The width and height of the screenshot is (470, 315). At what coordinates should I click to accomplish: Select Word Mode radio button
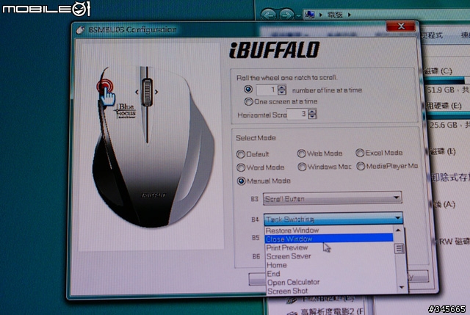[241, 167]
